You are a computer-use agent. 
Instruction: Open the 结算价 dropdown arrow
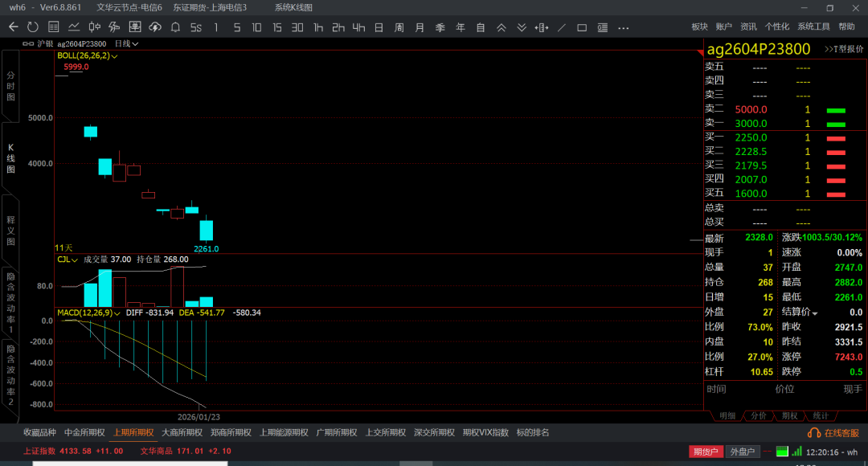click(815, 313)
